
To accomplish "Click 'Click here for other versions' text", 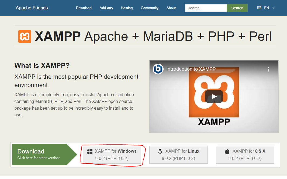I will [x=39, y=158].
